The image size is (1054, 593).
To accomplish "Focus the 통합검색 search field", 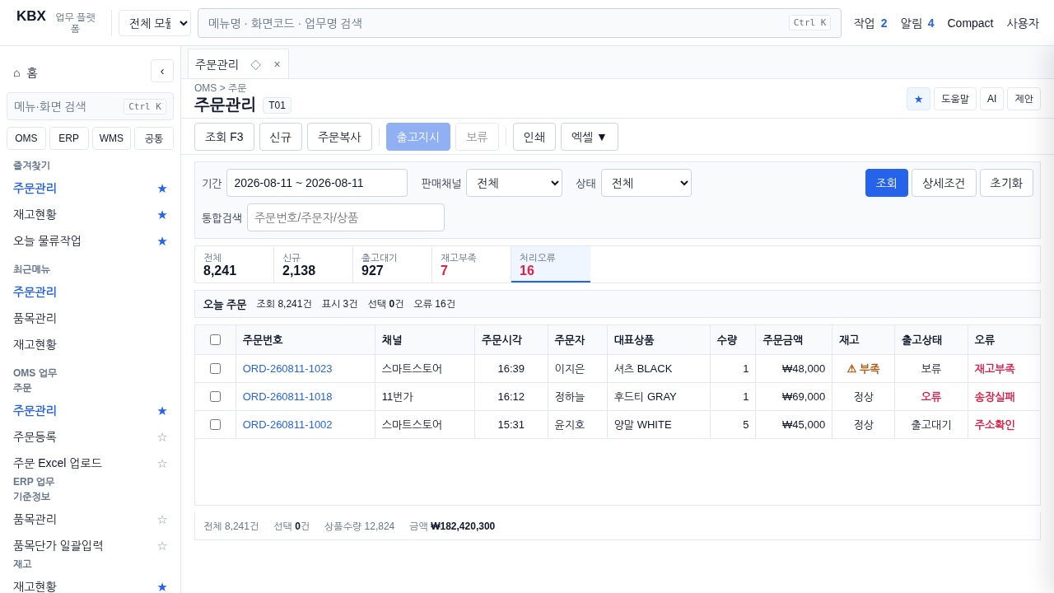I will coord(346,217).
